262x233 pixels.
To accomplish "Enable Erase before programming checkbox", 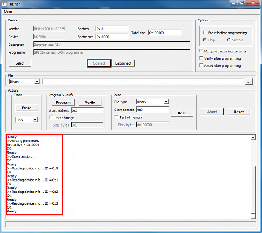I will point(205,33).
